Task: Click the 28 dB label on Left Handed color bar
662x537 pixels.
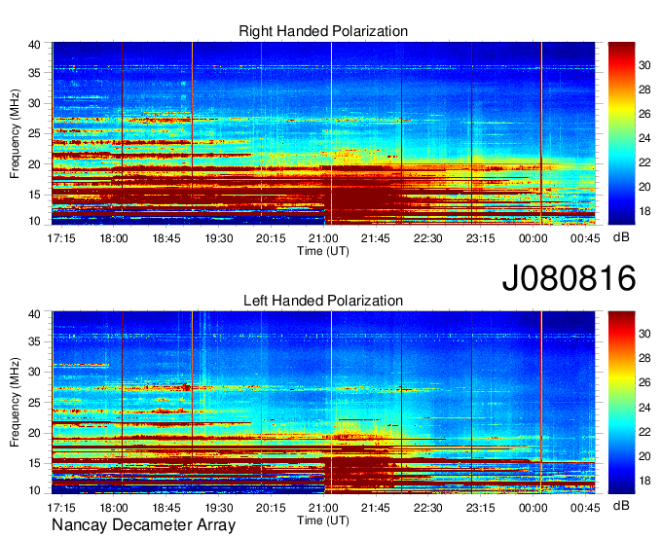Action: click(x=644, y=358)
